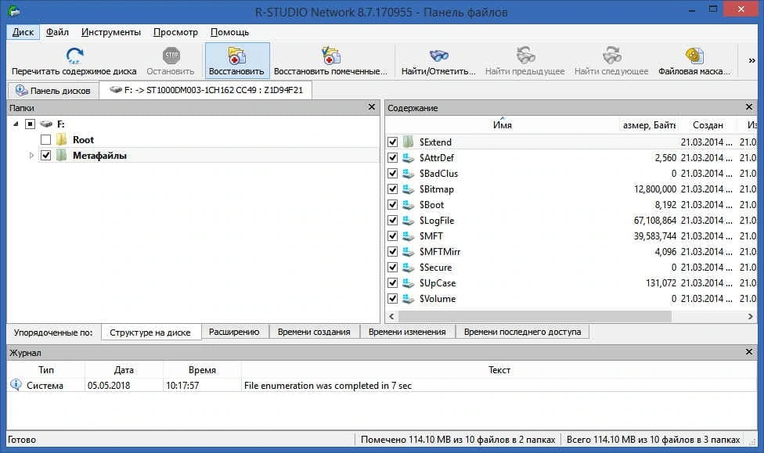Click the $Boot file icon
The width and height of the screenshot is (764, 453).
pyautogui.click(x=409, y=204)
